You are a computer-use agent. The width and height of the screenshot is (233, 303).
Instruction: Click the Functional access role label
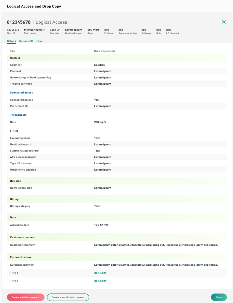click(24, 151)
